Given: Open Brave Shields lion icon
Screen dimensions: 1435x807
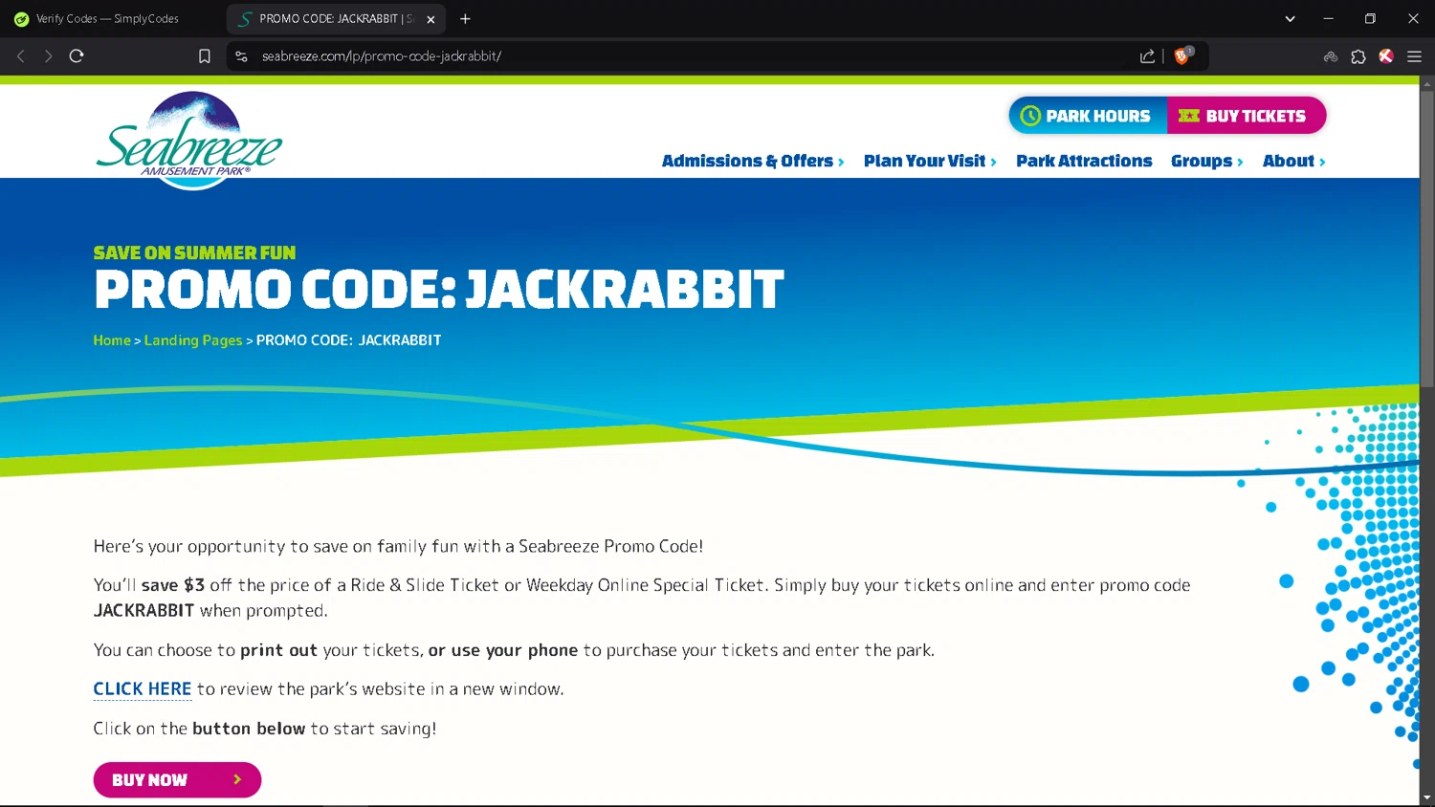Looking at the screenshot, I should 1182,55.
